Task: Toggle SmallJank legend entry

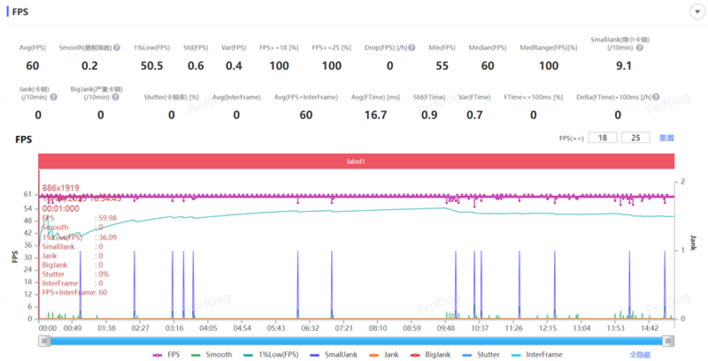Action: [333, 354]
